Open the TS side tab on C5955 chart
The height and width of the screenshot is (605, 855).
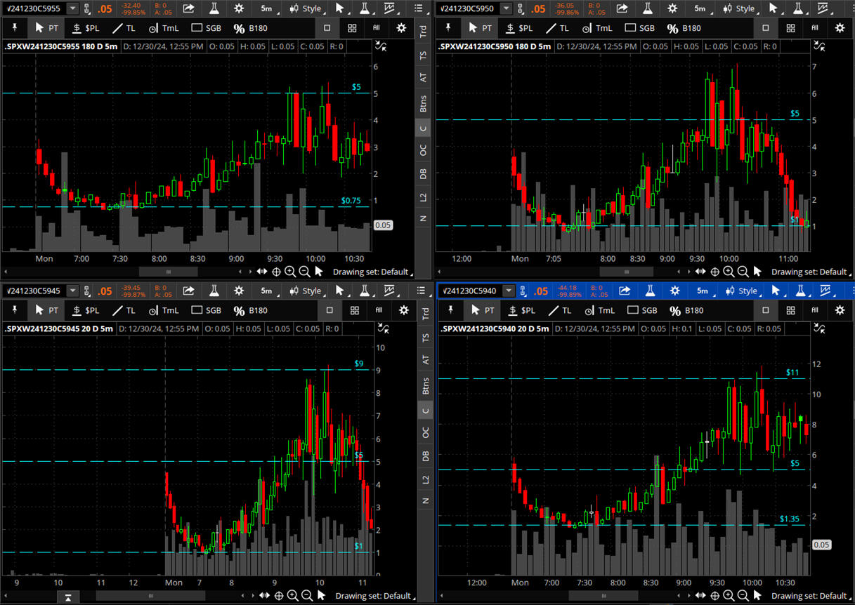(x=423, y=55)
